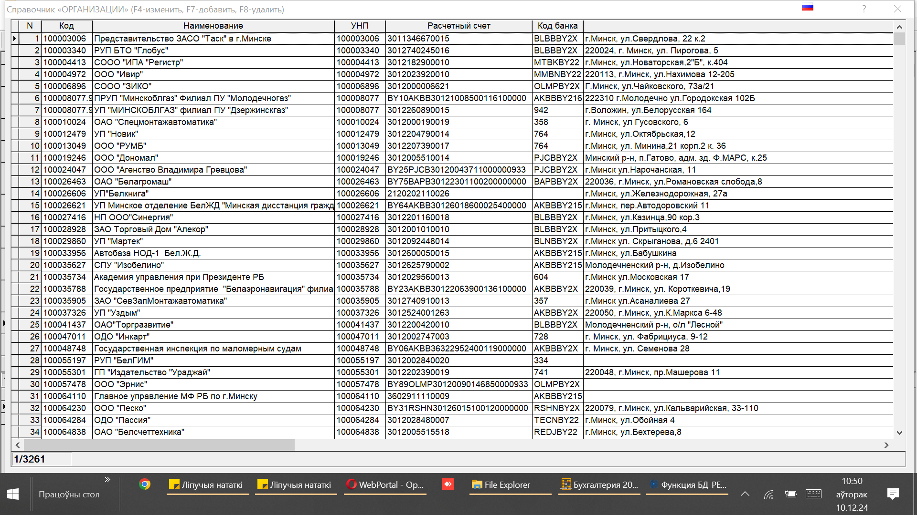Open first Ліпучыя нататкі taskbar item
This screenshot has width=917, height=515.
tap(208, 485)
